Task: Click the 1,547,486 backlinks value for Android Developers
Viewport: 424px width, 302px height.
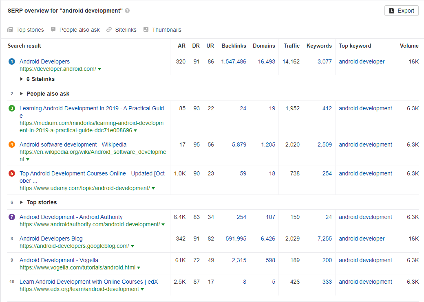Action: pyautogui.click(x=233, y=61)
